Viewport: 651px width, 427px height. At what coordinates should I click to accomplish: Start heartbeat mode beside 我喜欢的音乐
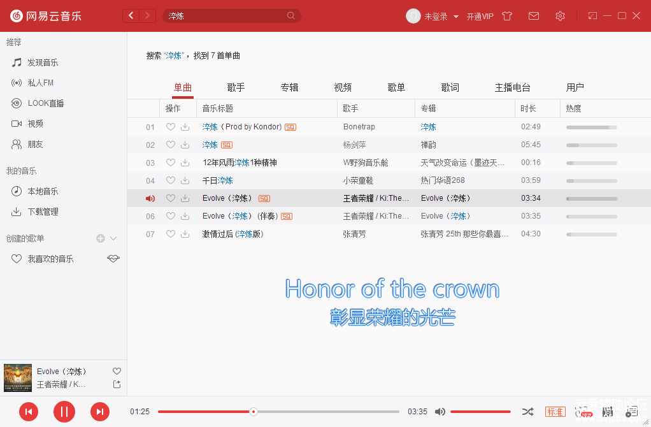[113, 259]
